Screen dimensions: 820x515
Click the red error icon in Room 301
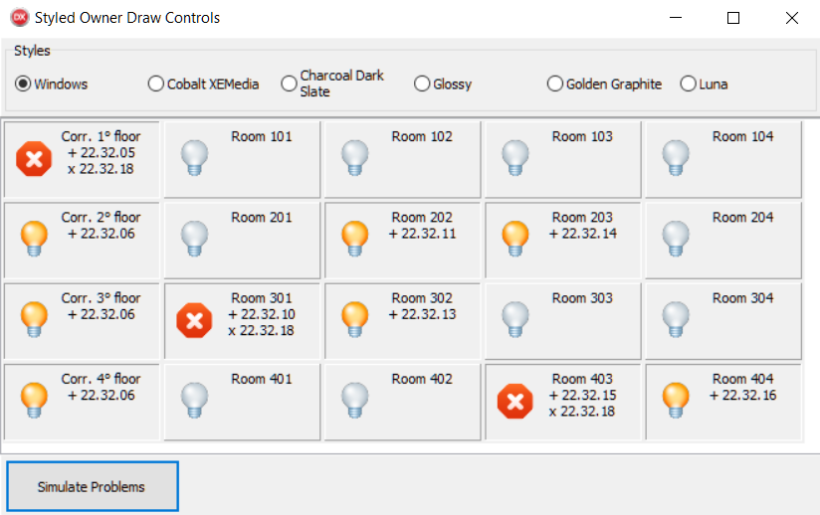click(x=194, y=320)
